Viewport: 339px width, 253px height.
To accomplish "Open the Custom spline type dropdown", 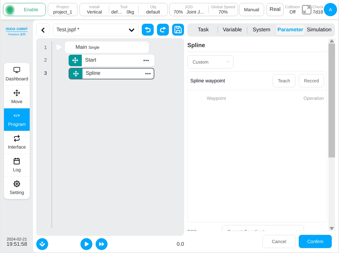I will point(210,62).
